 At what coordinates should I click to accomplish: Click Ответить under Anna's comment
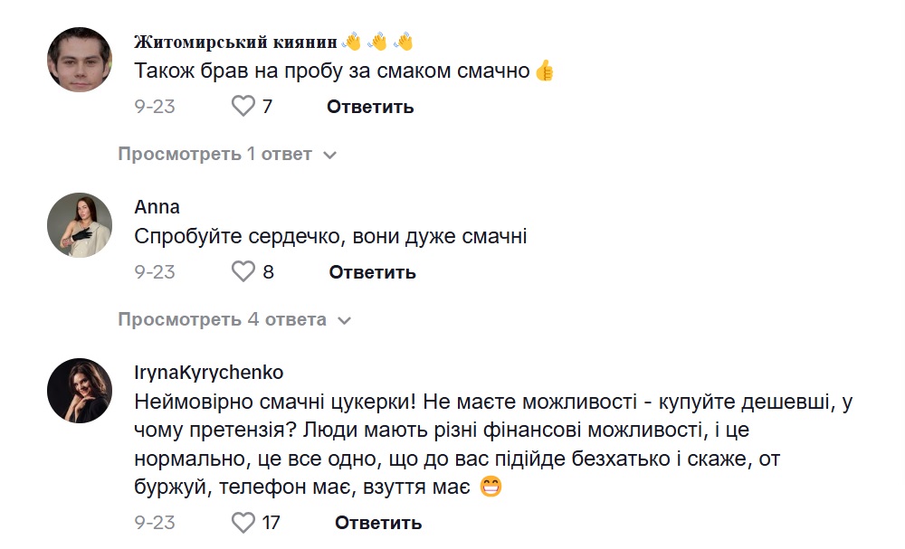pyautogui.click(x=372, y=272)
